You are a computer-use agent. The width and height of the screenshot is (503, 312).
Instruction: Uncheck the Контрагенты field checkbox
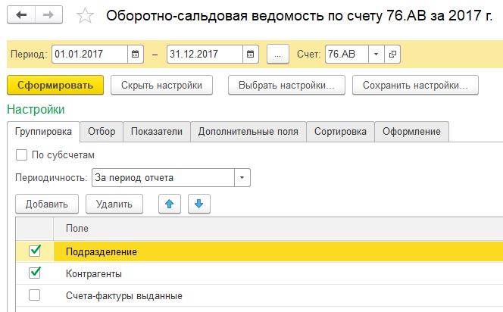34,273
